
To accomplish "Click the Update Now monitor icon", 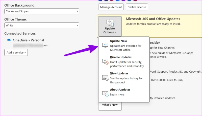I will 105,45.
